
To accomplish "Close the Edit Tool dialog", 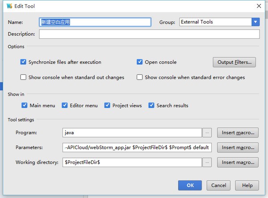I will (x=257, y=6).
